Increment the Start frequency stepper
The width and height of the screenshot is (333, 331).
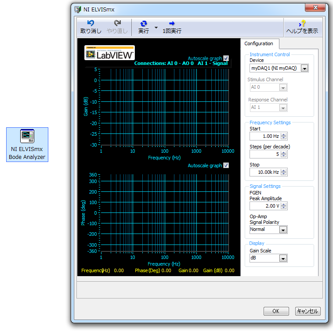pos(284,134)
